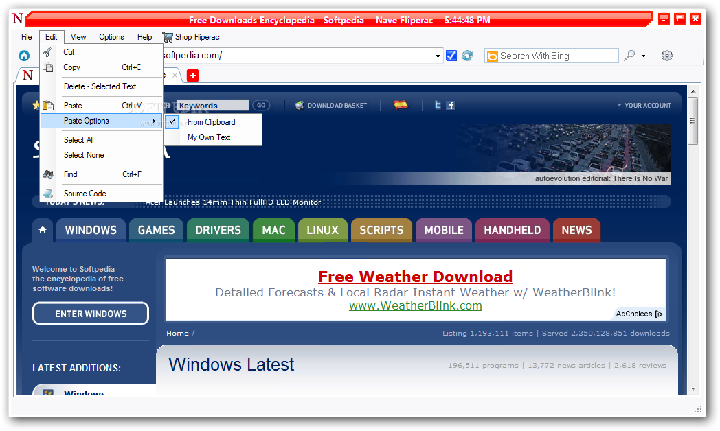
Task: Open the DRIVERS category tab
Action: pos(218,230)
